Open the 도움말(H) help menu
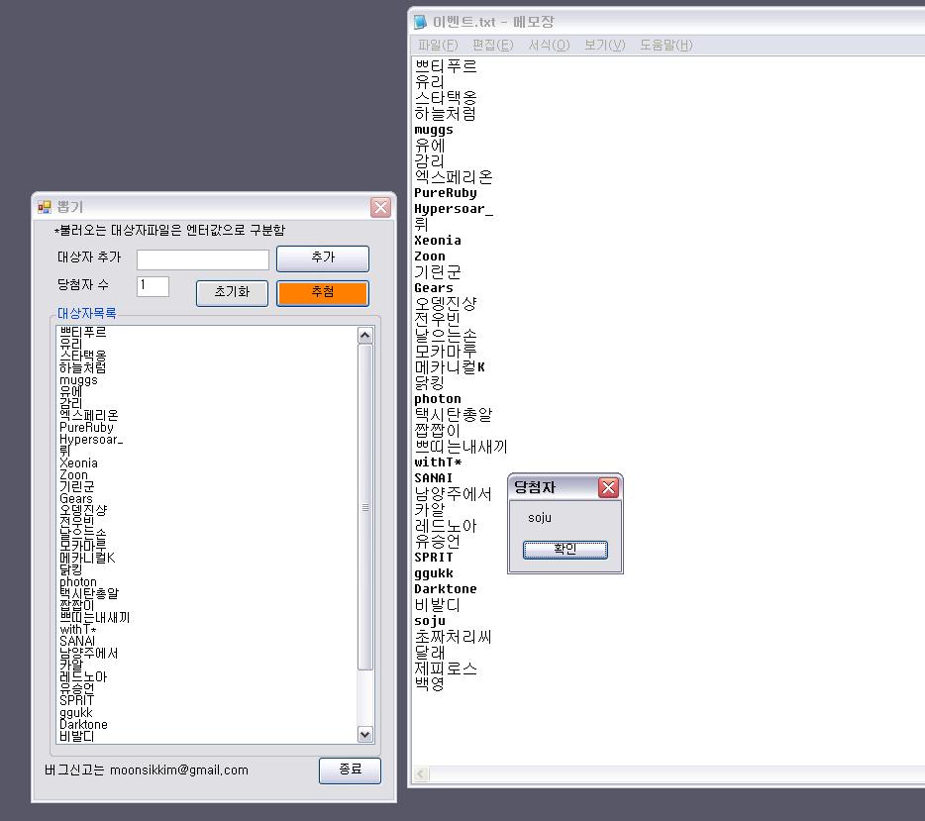Image resolution: width=925 pixels, height=821 pixels. [x=667, y=45]
